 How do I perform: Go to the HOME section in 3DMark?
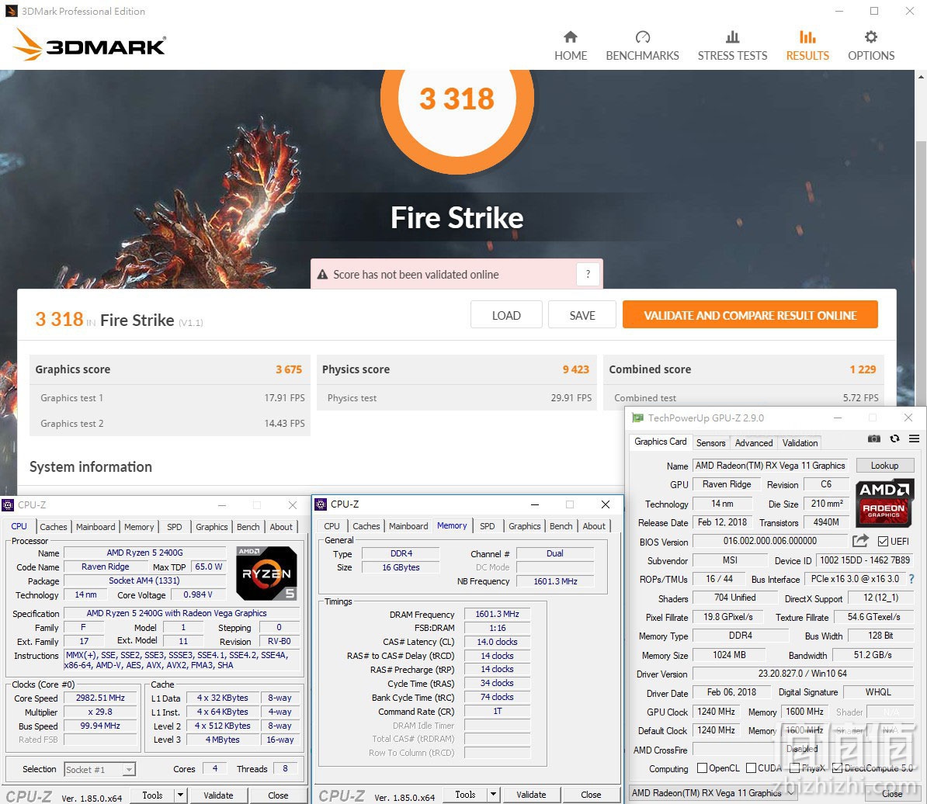click(x=571, y=46)
